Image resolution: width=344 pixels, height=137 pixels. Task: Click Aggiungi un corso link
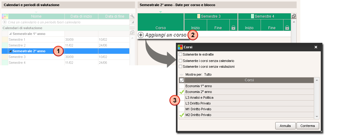(x=166, y=35)
